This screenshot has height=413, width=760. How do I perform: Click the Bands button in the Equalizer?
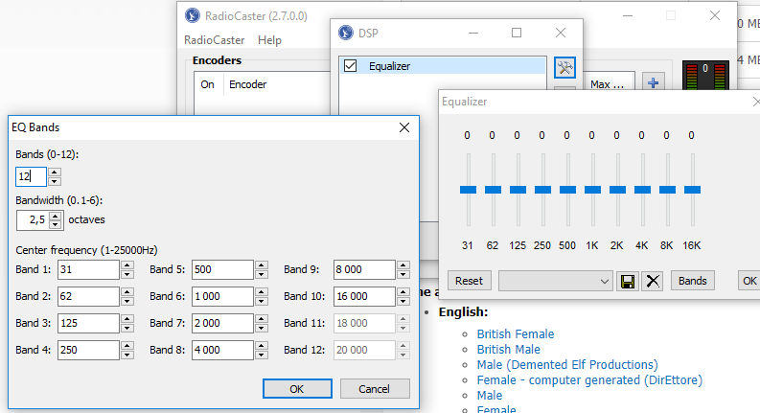tap(693, 281)
